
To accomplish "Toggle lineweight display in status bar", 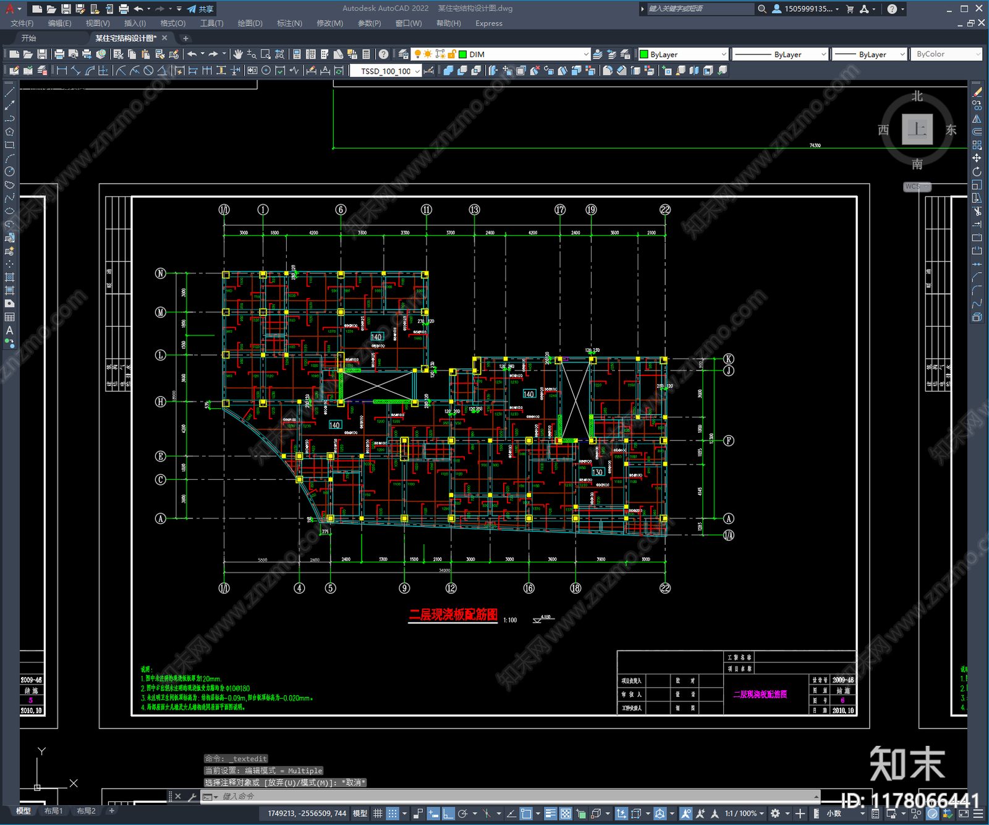I will click(550, 813).
